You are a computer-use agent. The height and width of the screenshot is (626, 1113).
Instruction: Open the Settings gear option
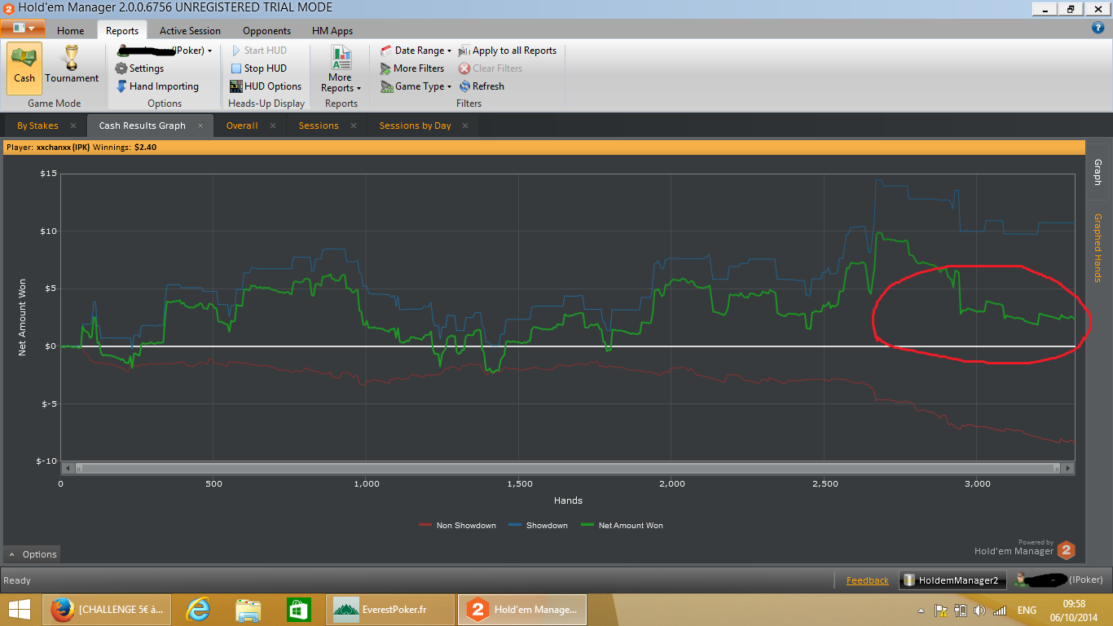tap(139, 68)
